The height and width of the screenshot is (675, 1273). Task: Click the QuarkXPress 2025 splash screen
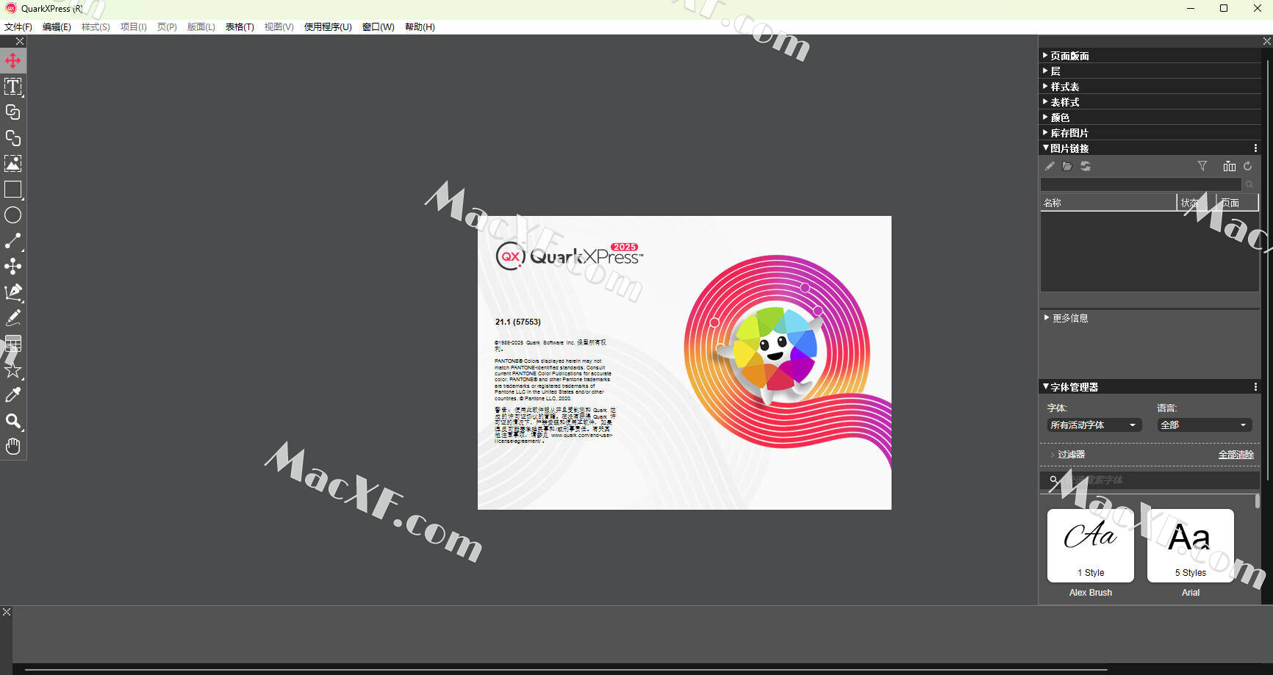(x=684, y=363)
